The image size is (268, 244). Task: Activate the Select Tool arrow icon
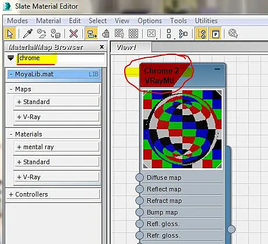pyautogui.click(x=10, y=34)
